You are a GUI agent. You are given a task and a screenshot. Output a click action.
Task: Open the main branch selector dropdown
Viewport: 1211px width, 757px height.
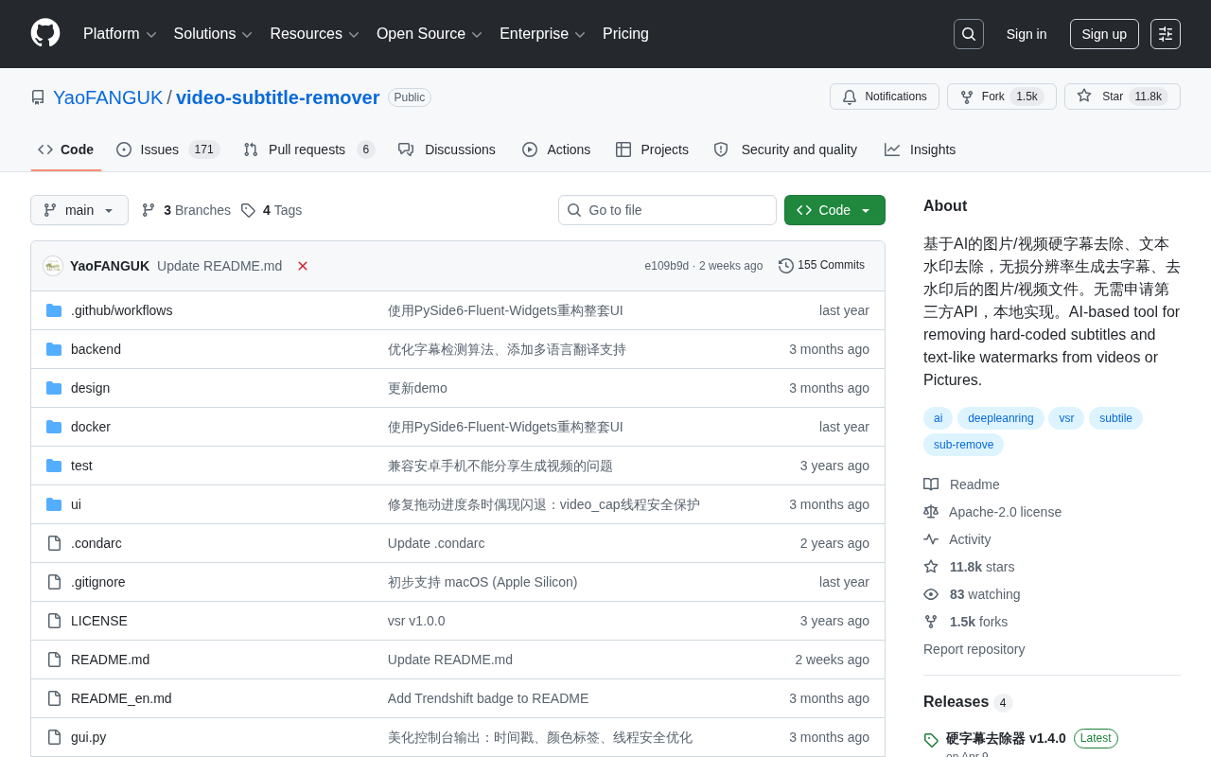coord(79,210)
